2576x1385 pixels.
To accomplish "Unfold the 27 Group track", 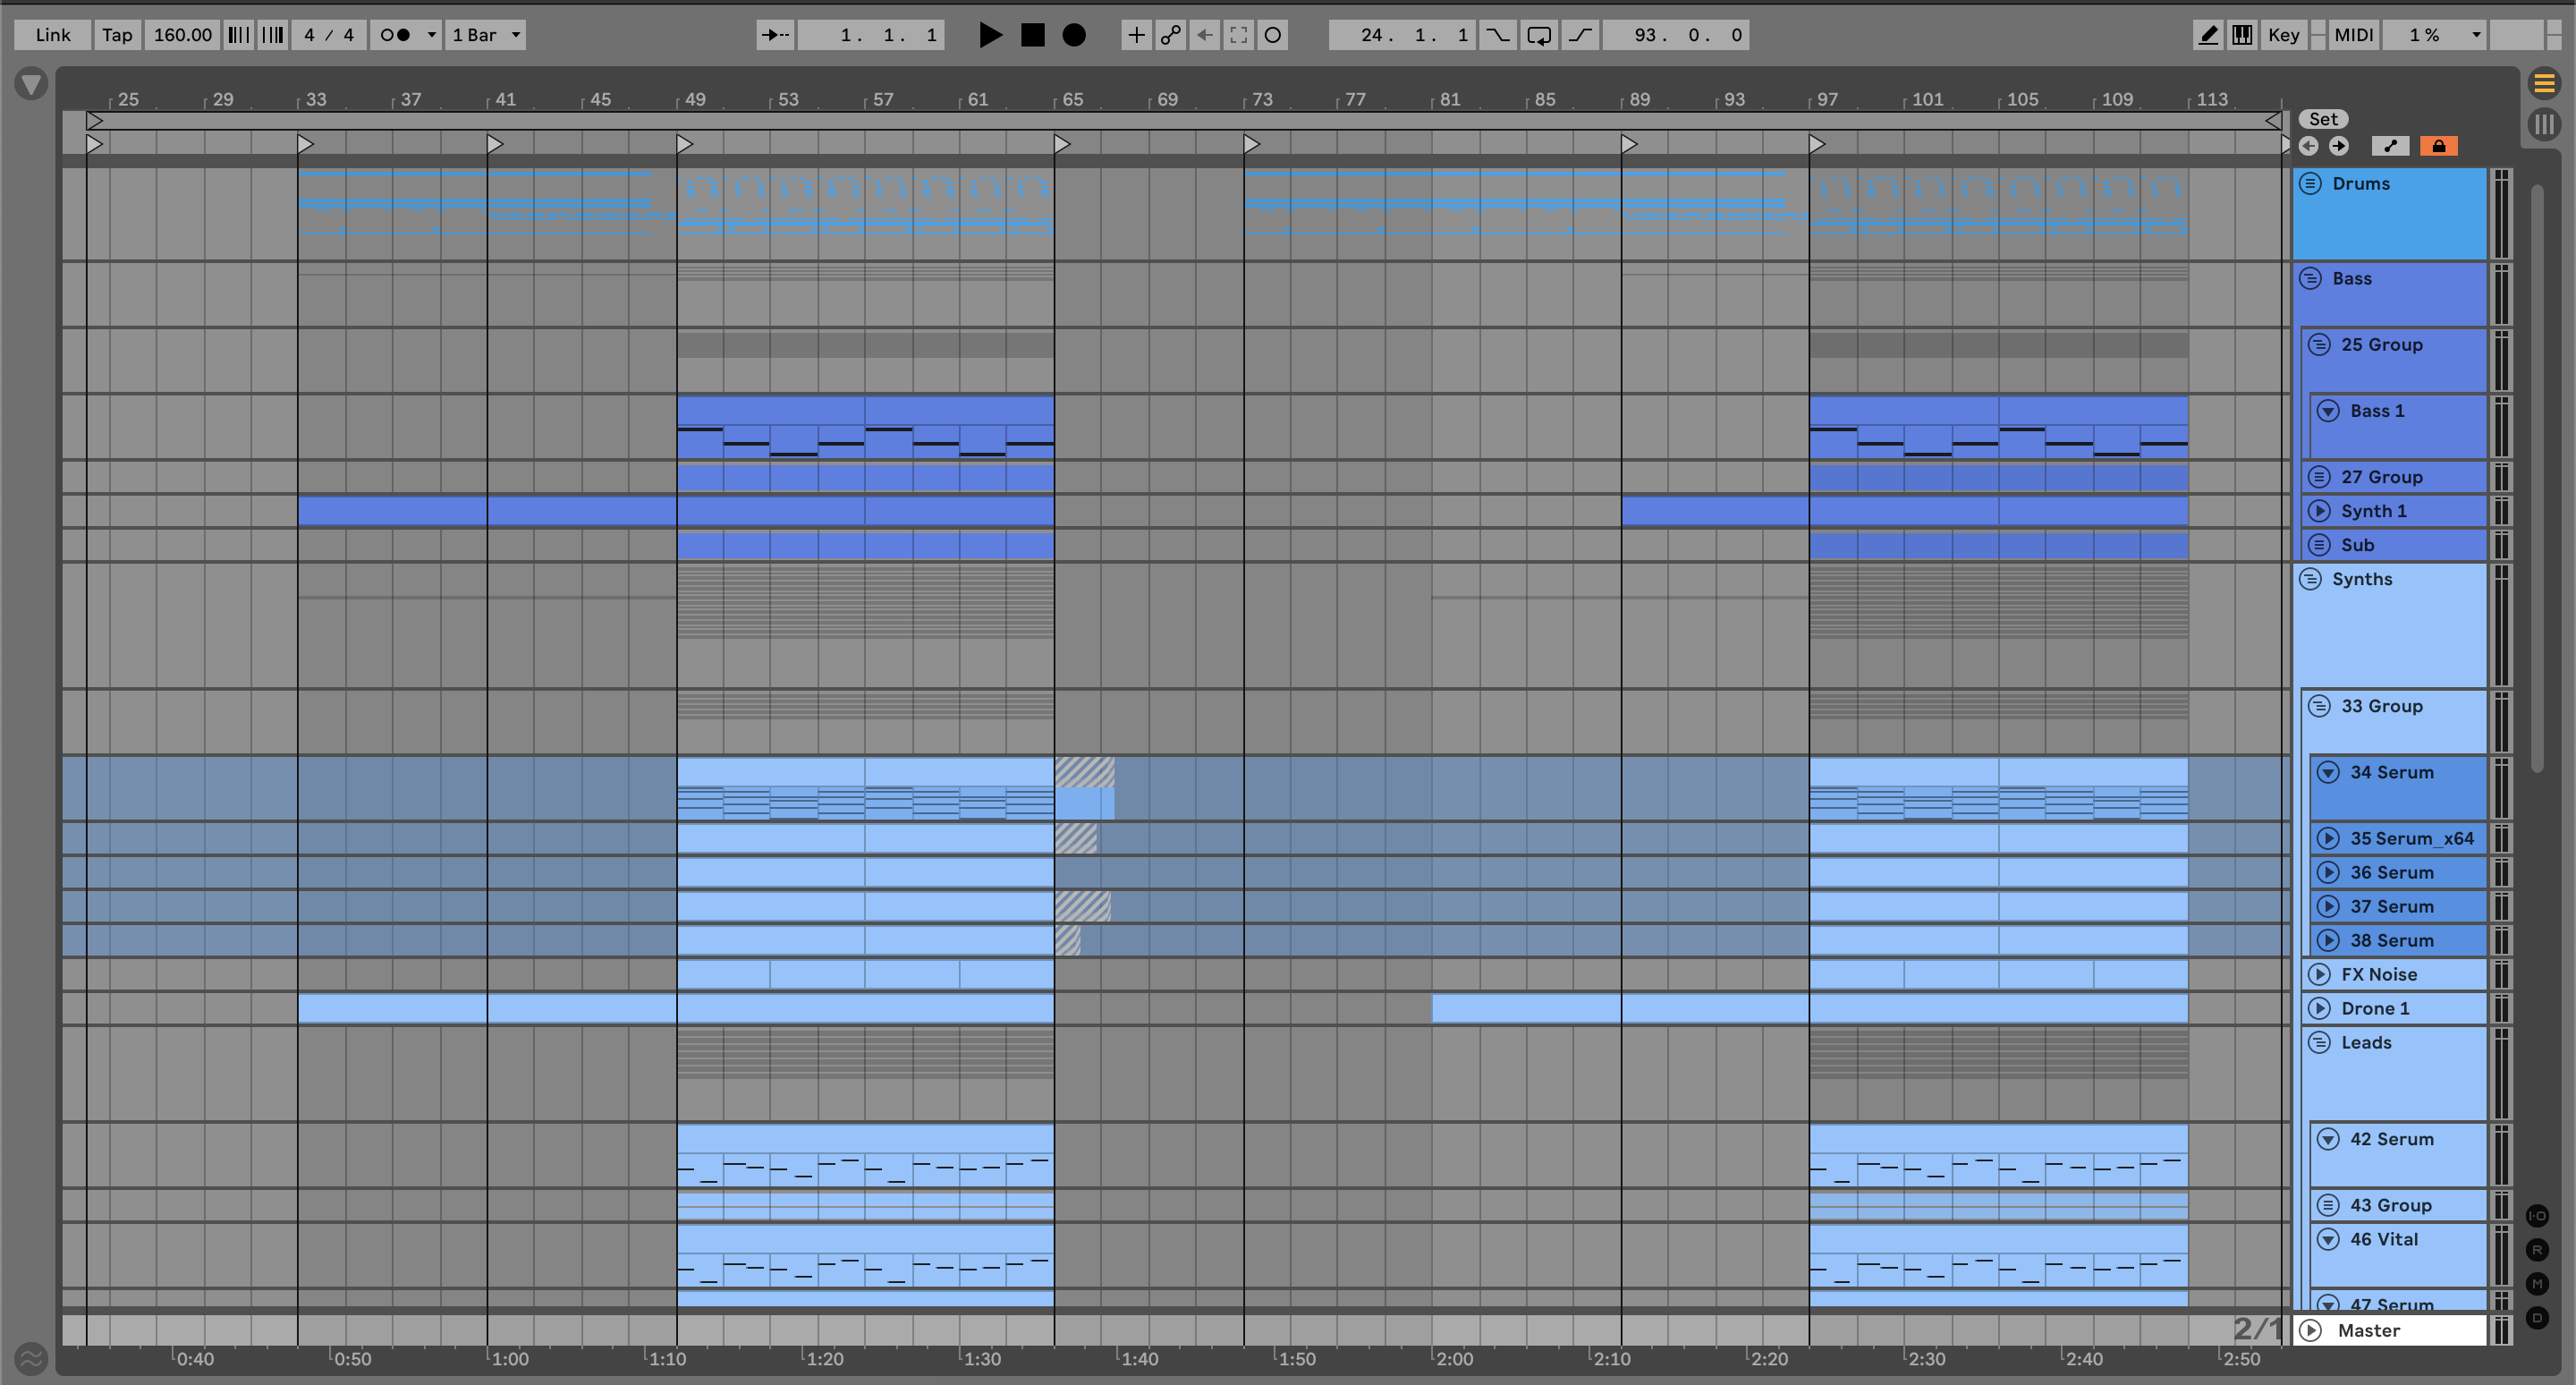I will (x=2319, y=477).
